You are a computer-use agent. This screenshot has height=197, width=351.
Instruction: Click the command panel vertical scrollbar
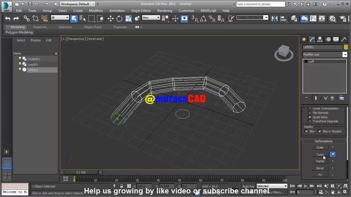point(347,134)
